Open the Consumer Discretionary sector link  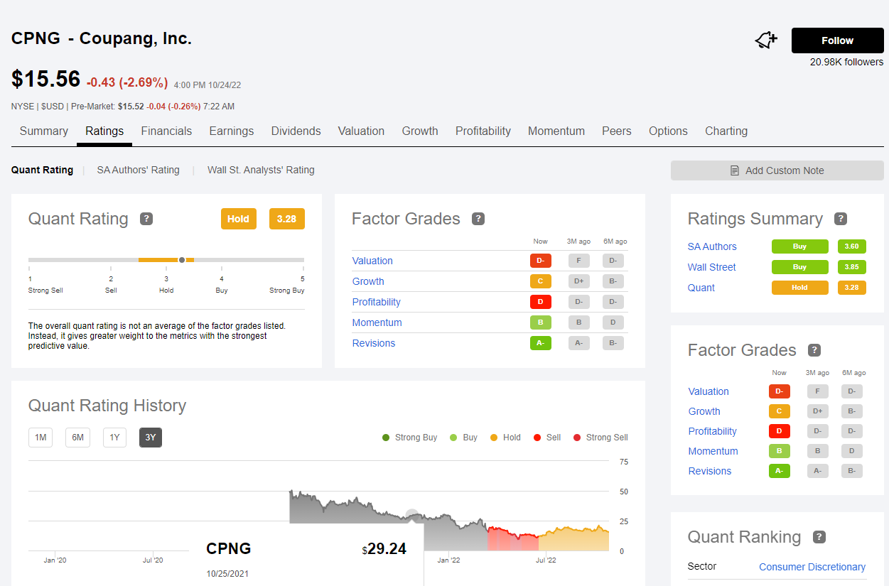(812, 567)
